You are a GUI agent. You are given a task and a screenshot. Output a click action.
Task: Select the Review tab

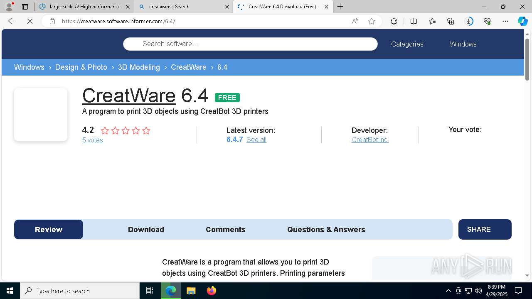[x=49, y=229]
